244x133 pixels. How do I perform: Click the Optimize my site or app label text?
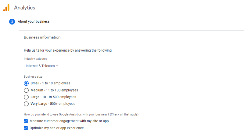(x=57, y=128)
